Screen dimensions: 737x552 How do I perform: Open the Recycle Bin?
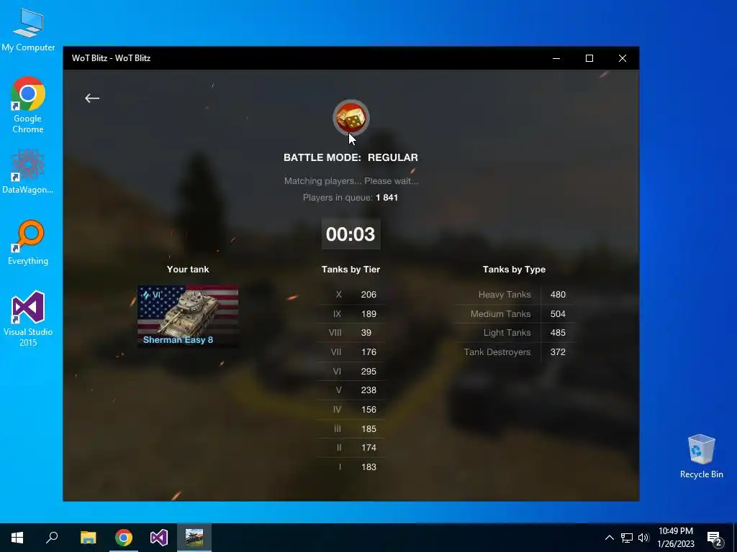click(701, 456)
